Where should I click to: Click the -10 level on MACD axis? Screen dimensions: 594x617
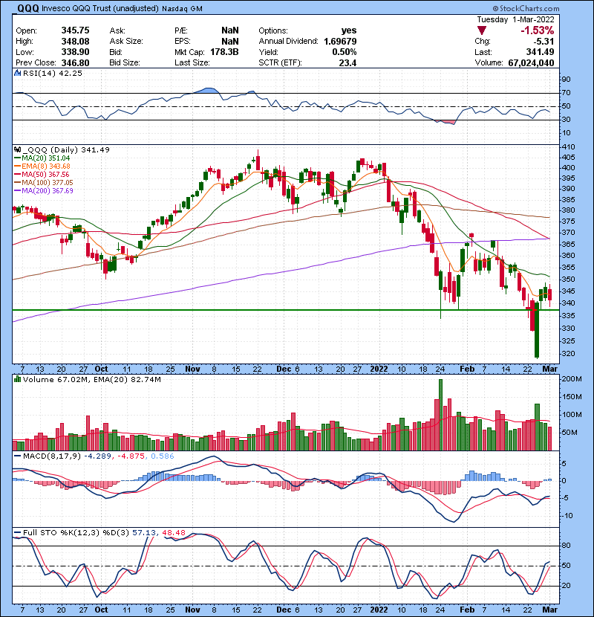point(568,515)
